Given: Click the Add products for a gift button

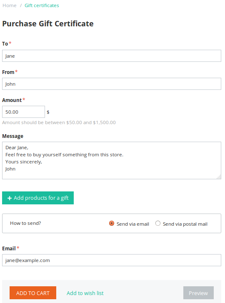Looking at the screenshot, I should pyautogui.click(x=38, y=198).
